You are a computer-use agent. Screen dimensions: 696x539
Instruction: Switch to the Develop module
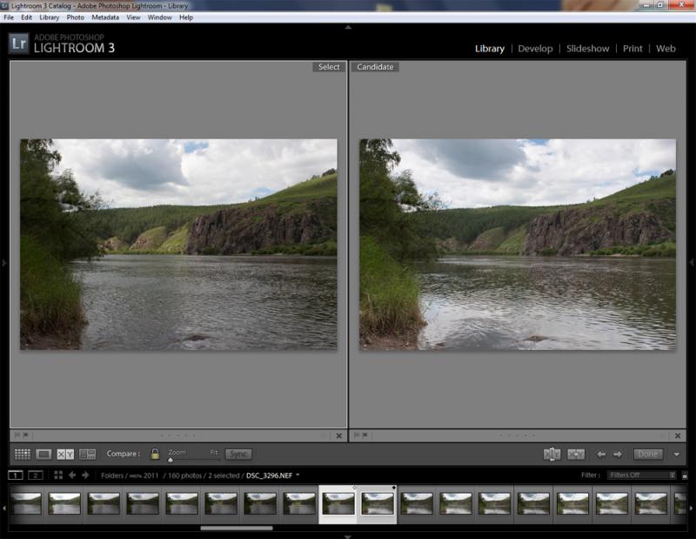point(535,49)
